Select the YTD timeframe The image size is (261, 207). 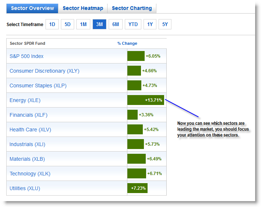point(133,24)
